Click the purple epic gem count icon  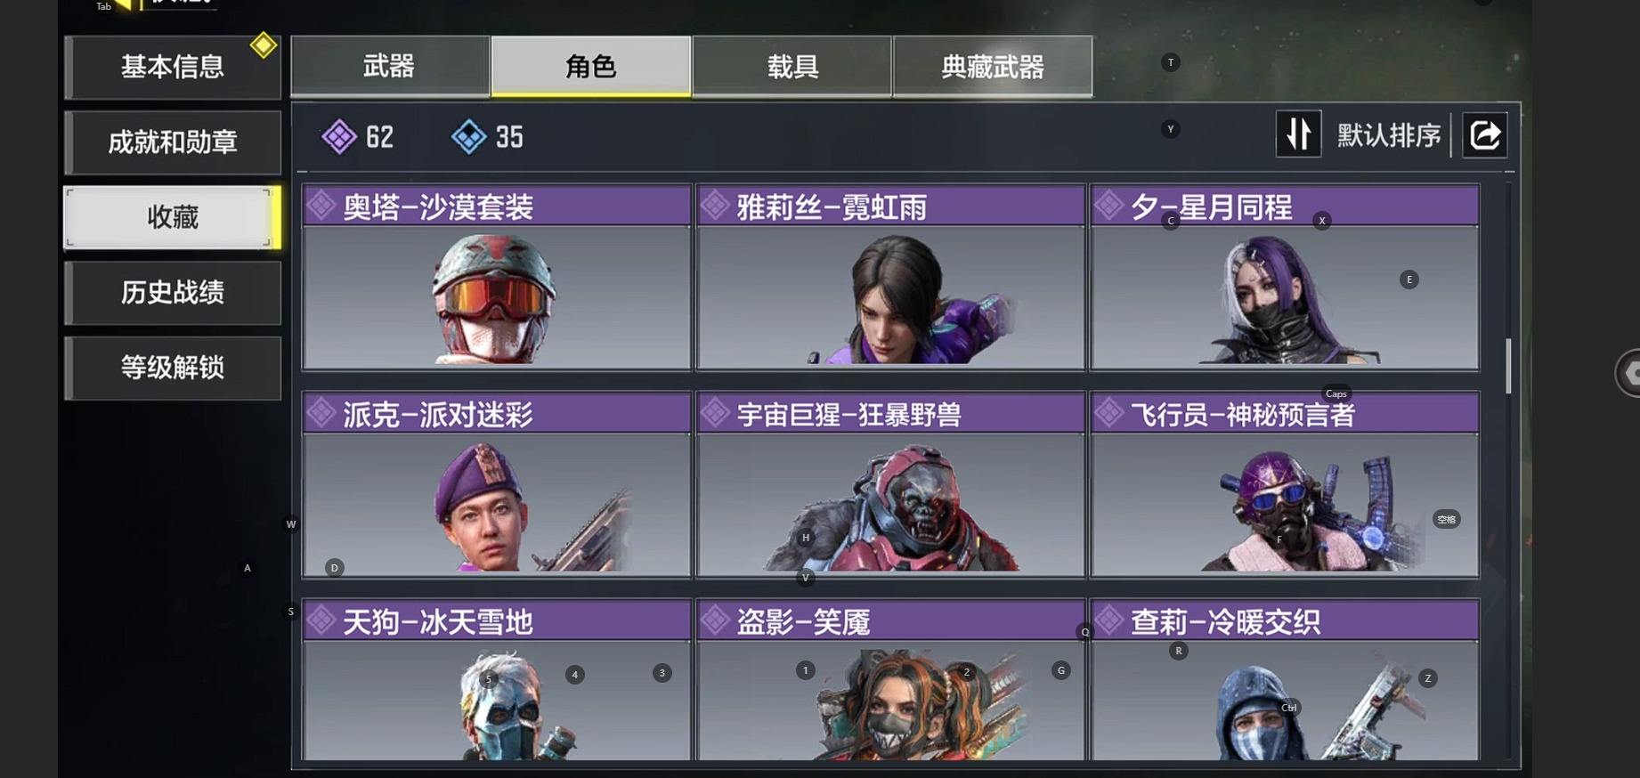click(338, 137)
